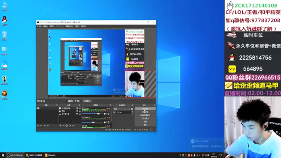Open source properties gear in Sources toolbar
Image resolution: width=281 pixels, height=158 pixels.
click(67, 126)
